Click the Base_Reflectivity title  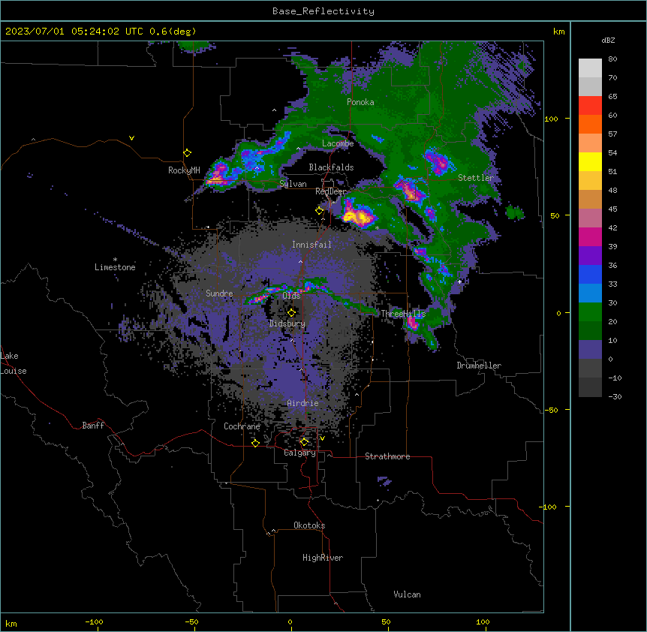(323, 11)
